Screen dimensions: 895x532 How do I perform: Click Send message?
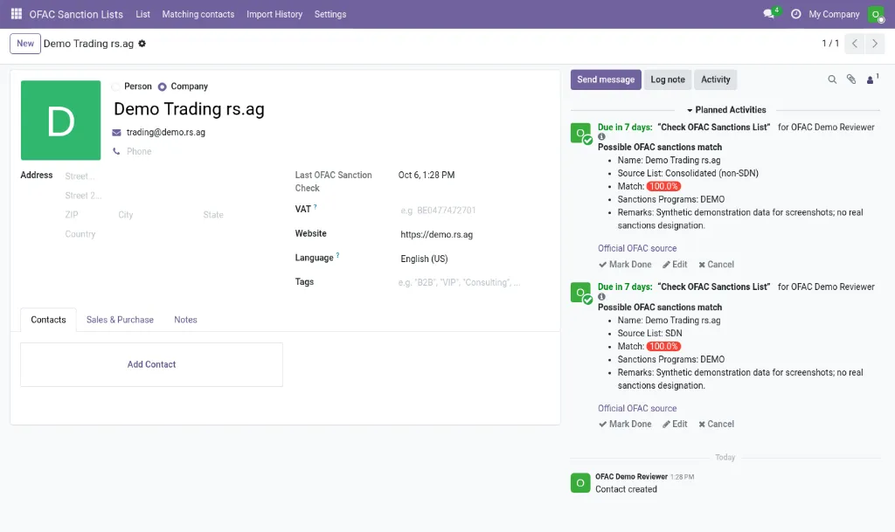pyautogui.click(x=606, y=79)
